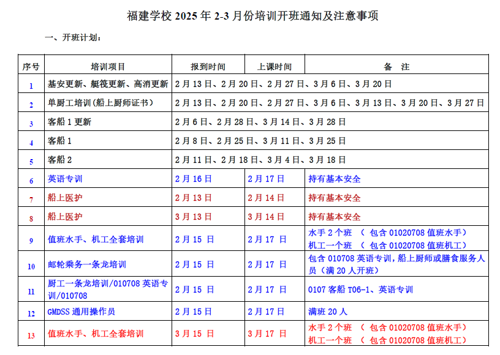Click the red 3月15日 report date
500x355 pixels.
click(194, 334)
